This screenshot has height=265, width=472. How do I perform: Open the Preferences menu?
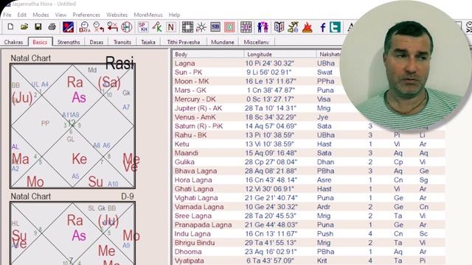86,15
